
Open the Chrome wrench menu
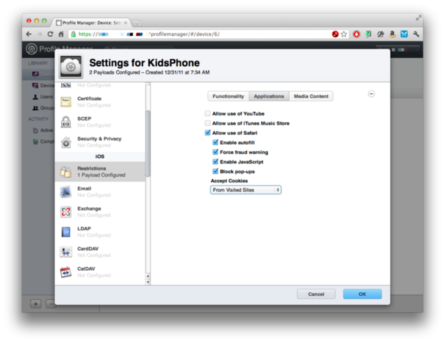point(416,34)
